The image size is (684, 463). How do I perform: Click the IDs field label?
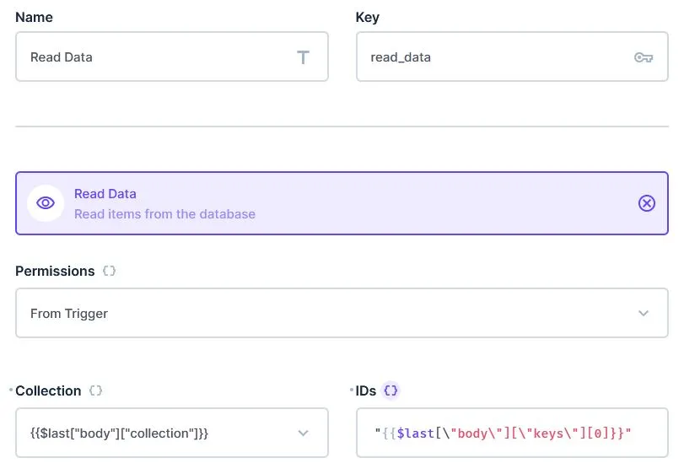pyautogui.click(x=366, y=391)
